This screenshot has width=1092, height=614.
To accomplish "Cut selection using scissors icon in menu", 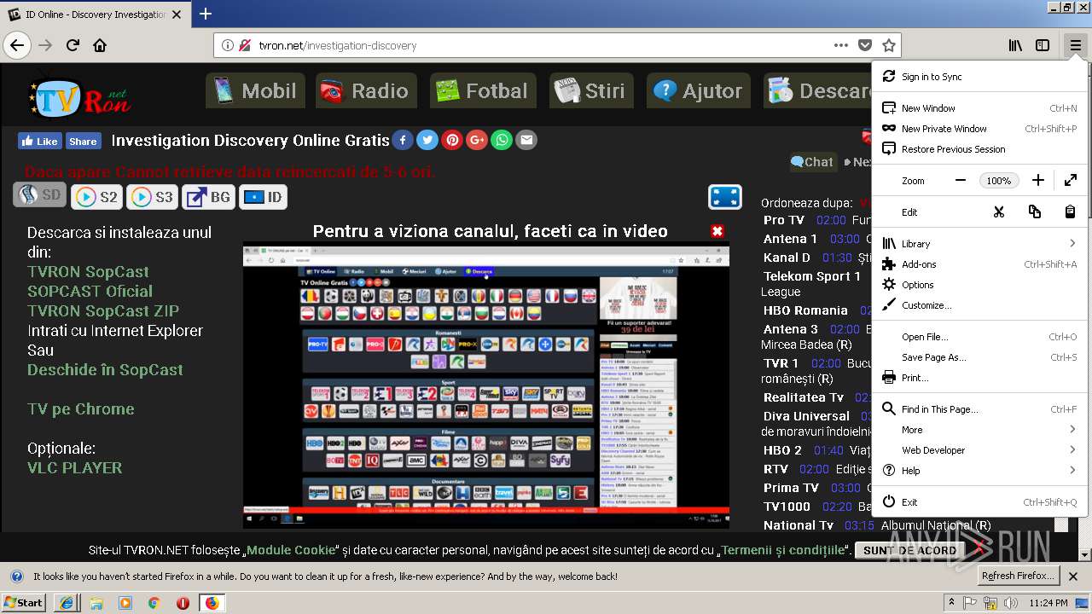I will (x=998, y=211).
